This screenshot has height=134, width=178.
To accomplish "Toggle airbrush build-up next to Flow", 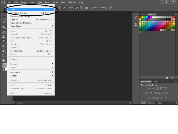I will pyautogui.click(x=86, y=8).
